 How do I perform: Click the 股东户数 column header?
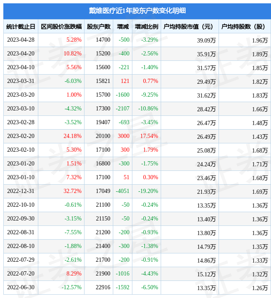[99, 27]
